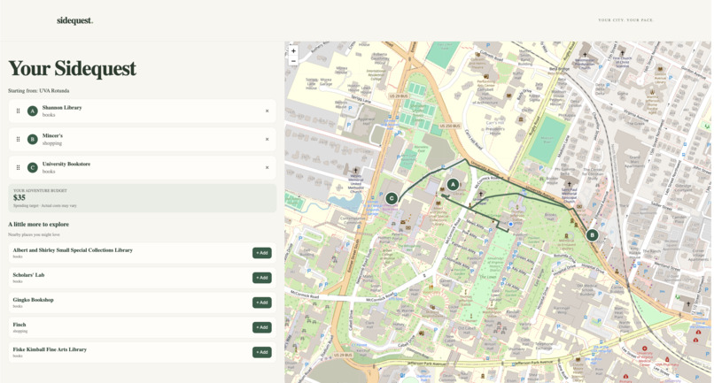Add Scholars' Lab to the sidequest
Viewport: 714px width, 383px height.
click(x=262, y=278)
